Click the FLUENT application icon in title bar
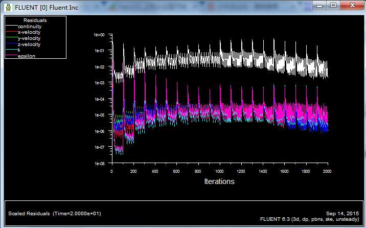 pyautogui.click(x=8, y=8)
